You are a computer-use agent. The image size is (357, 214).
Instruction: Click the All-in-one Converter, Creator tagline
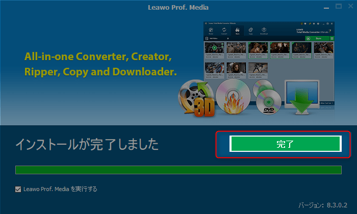[100, 64]
